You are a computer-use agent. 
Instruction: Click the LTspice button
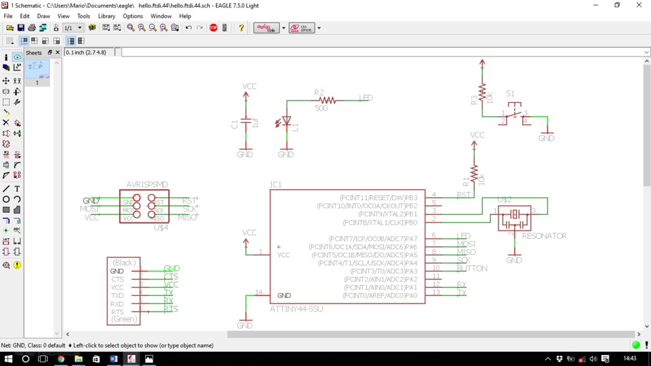pos(302,28)
